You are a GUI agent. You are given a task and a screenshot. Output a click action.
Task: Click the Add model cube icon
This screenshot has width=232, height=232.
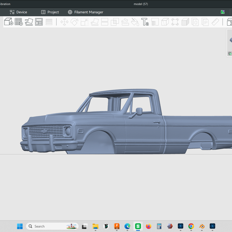coord(9,22)
